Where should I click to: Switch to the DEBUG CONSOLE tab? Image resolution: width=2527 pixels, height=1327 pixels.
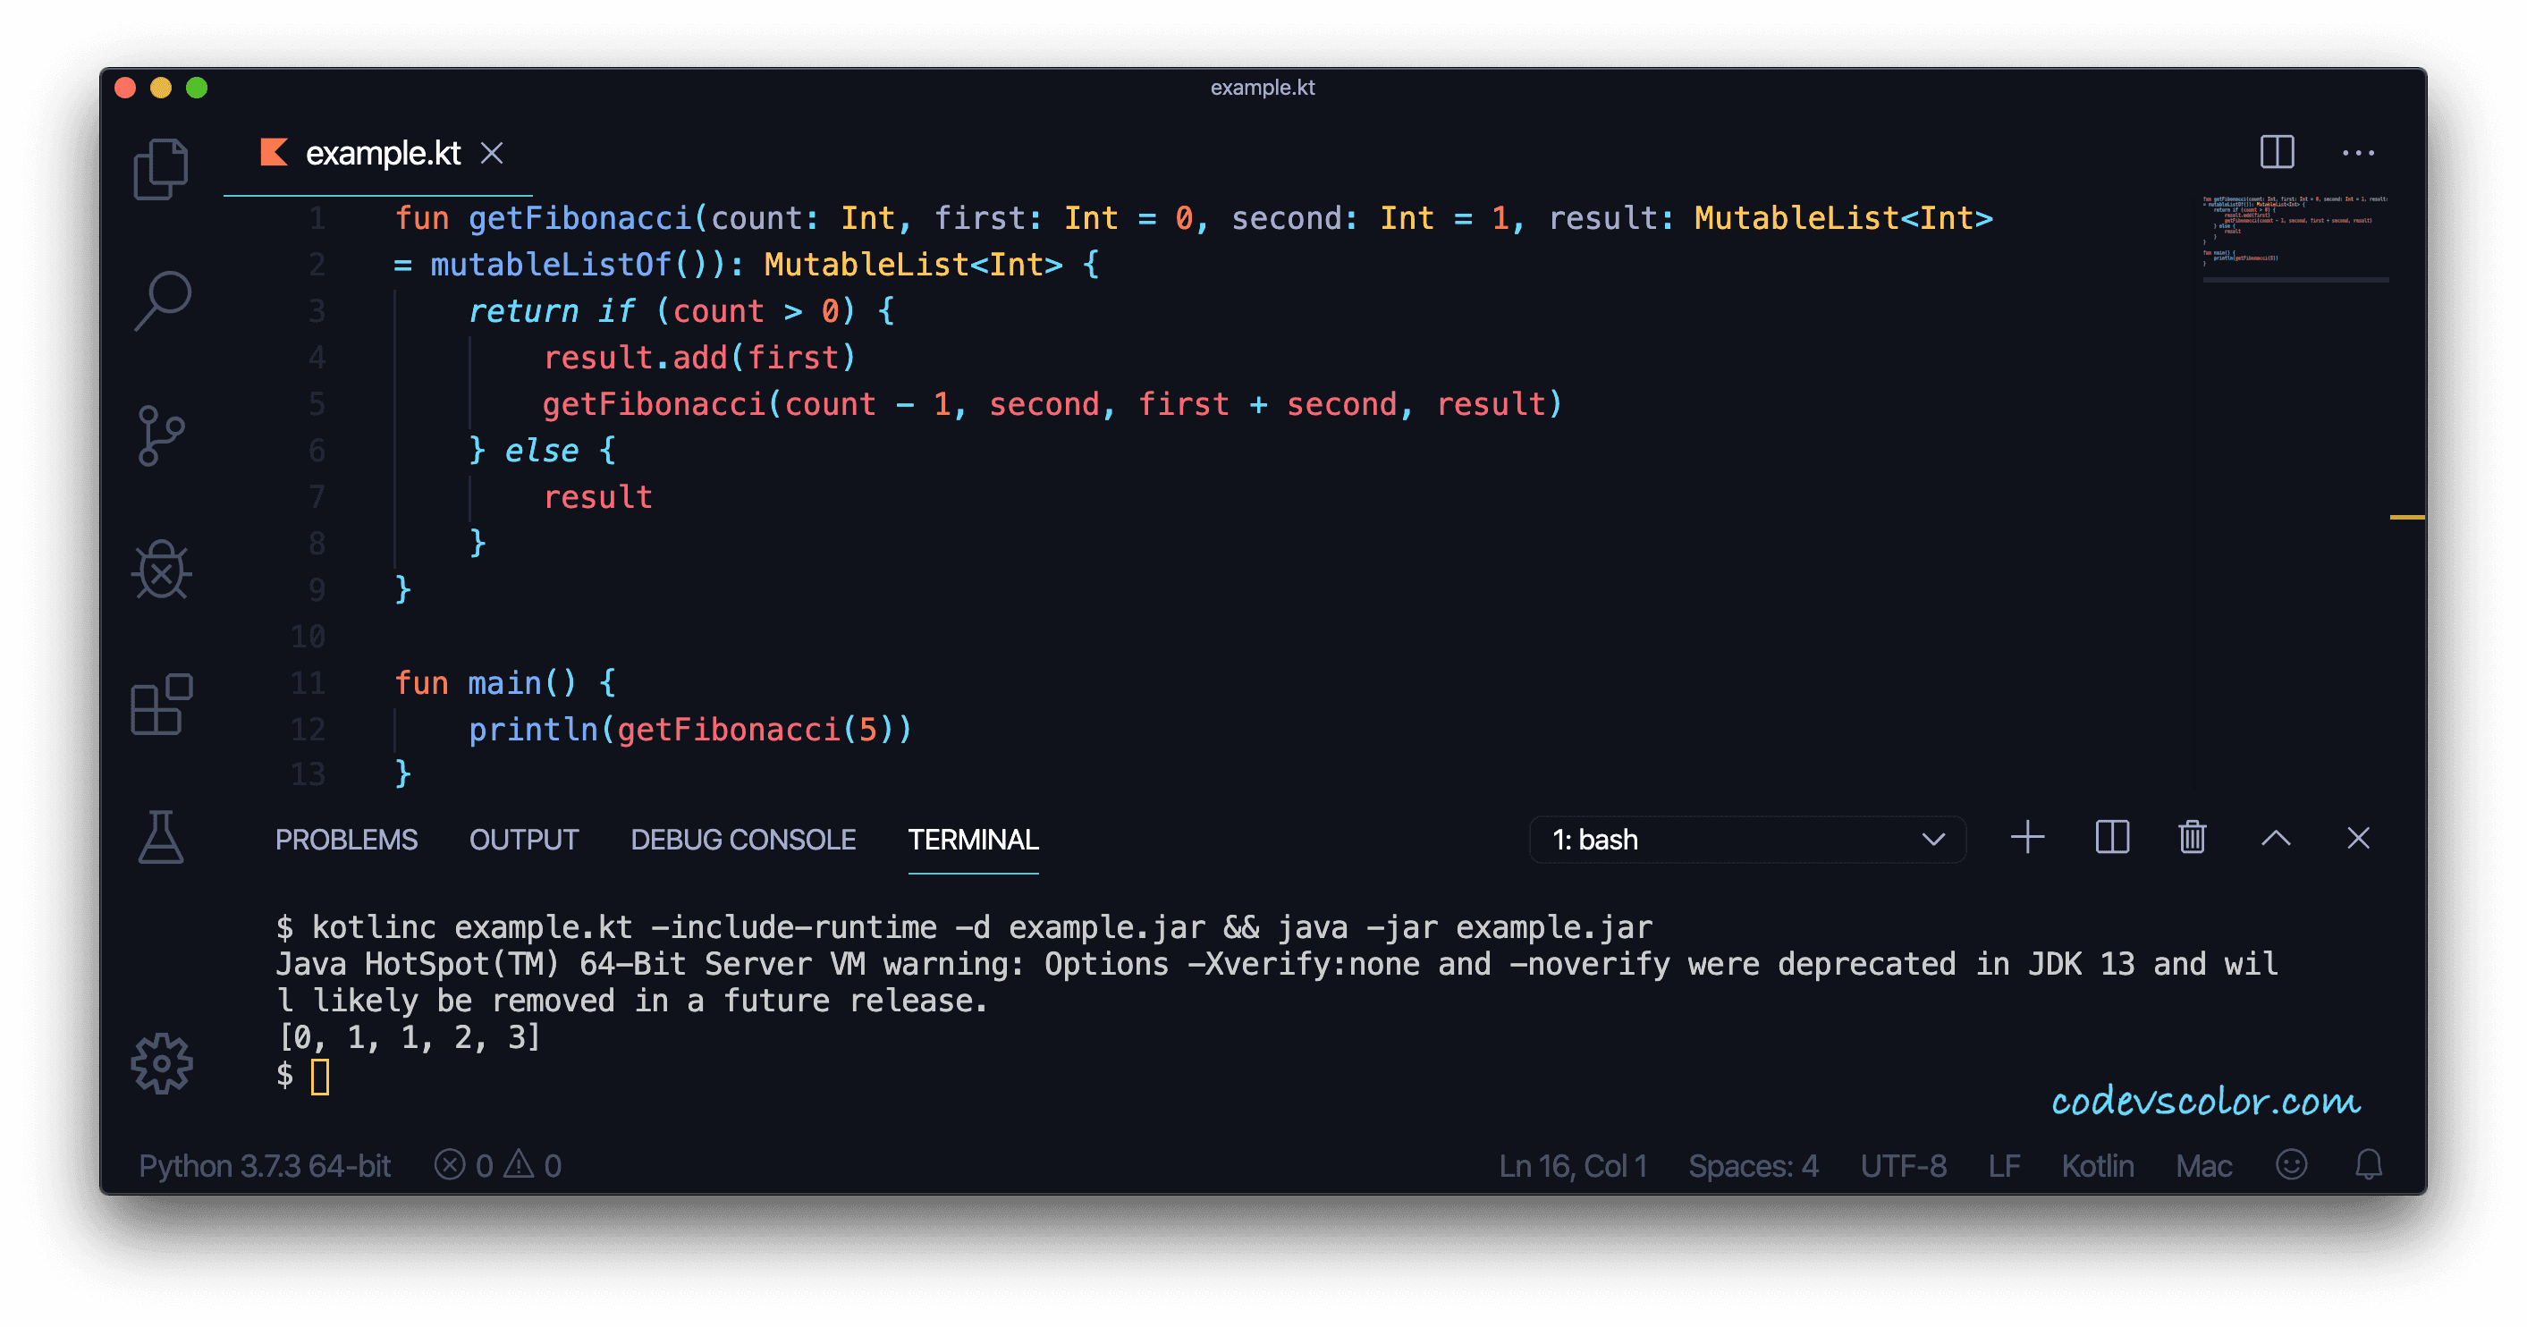coord(742,840)
